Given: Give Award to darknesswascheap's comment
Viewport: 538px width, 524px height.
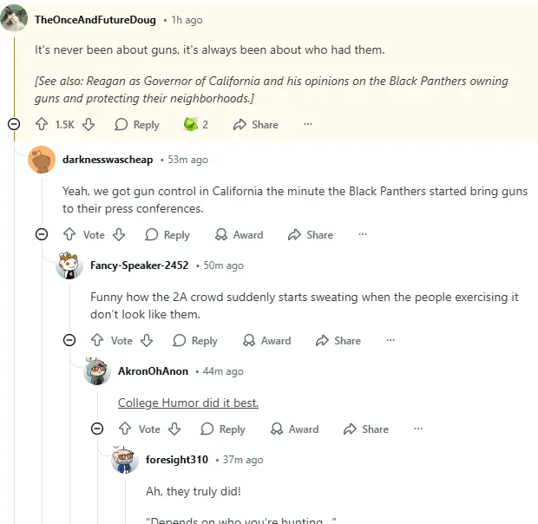Looking at the screenshot, I should (x=239, y=234).
